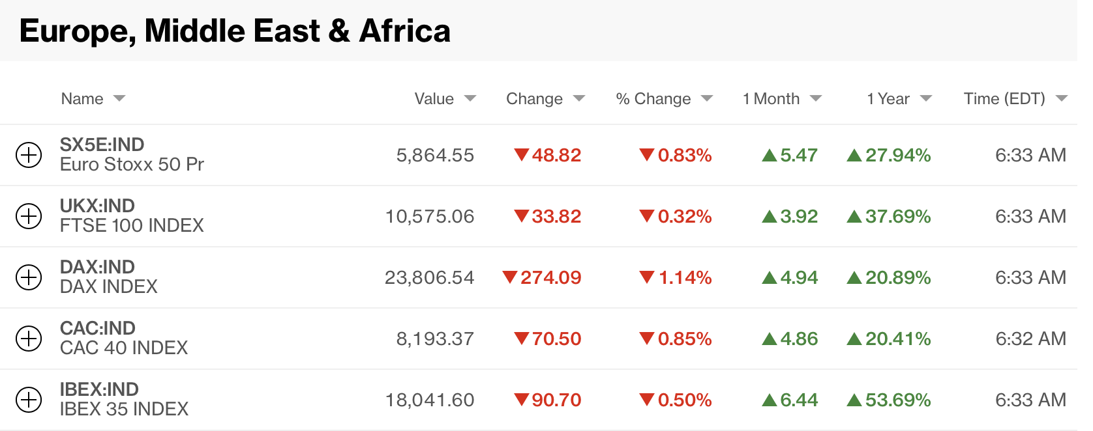View the IBEX 35 INDEX quote
1093x431 pixels.
coord(124,410)
